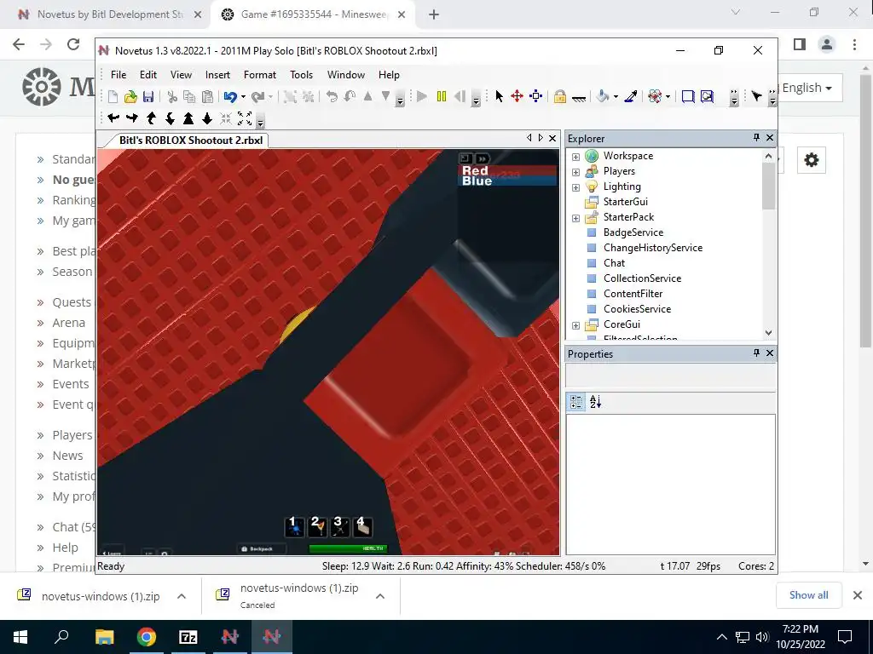The width and height of the screenshot is (873, 654).
Task: Open the Insert object dropdown arrow
Action: [668, 97]
